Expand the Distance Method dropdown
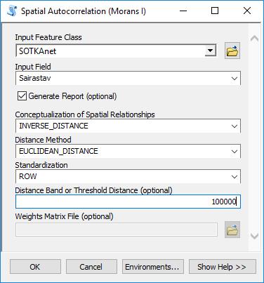The image size is (264, 283). click(x=235, y=151)
